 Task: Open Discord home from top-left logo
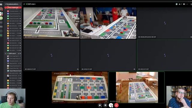(1, 4)
